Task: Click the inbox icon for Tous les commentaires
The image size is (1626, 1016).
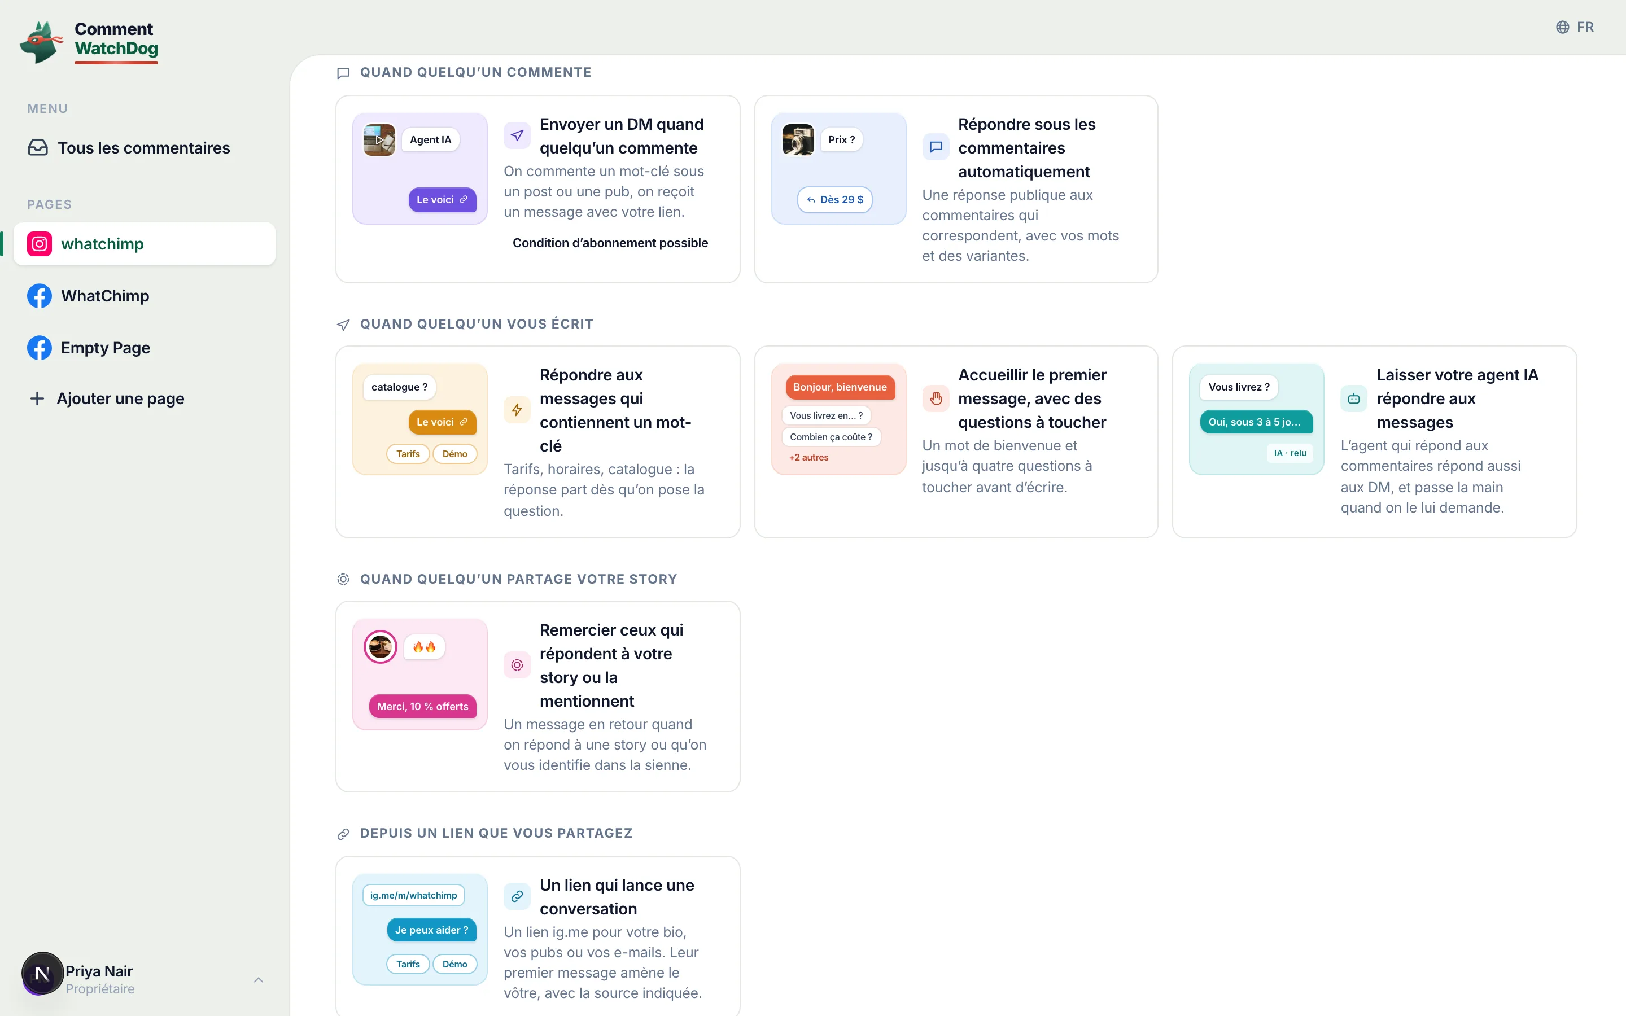Action: click(x=38, y=148)
